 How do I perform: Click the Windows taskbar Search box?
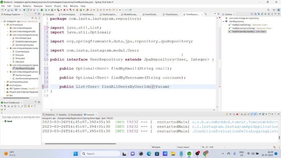pos(101,154)
